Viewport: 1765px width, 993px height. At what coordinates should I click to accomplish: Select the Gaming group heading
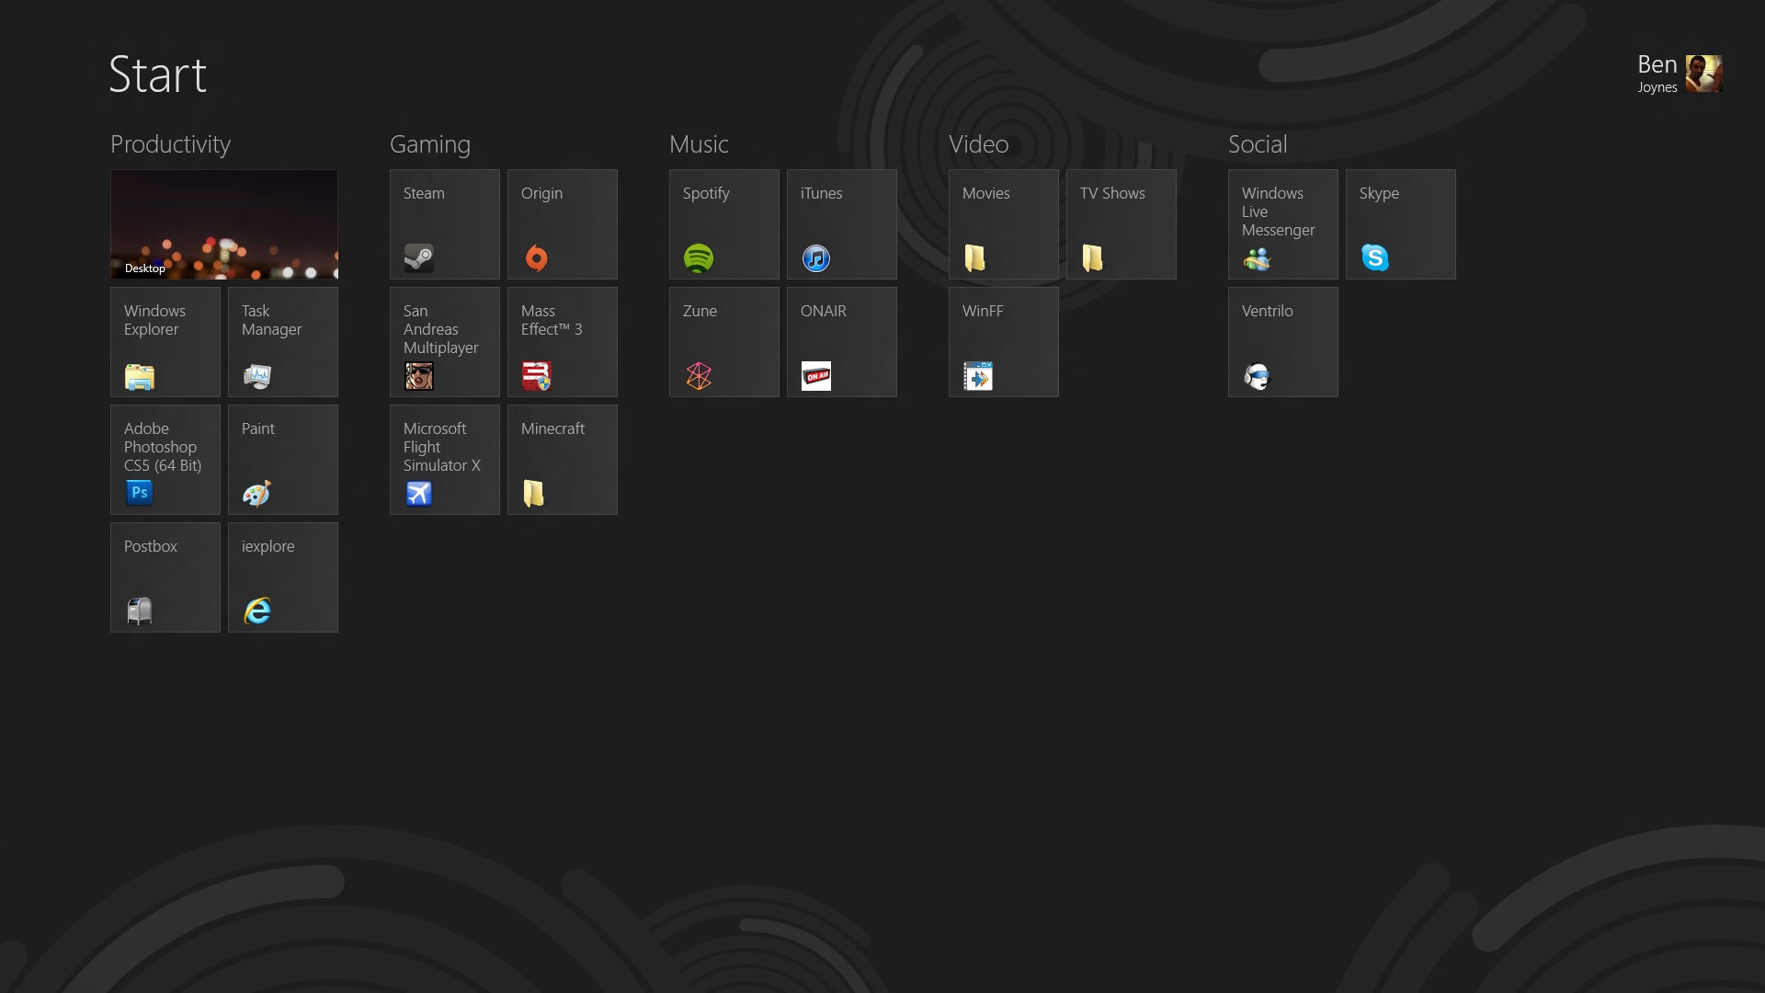(430, 144)
